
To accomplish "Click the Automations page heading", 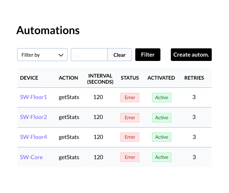I will [48, 30].
